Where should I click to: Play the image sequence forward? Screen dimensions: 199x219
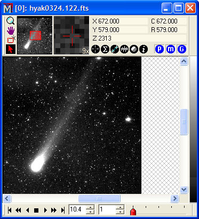pyautogui.click(x=45, y=210)
